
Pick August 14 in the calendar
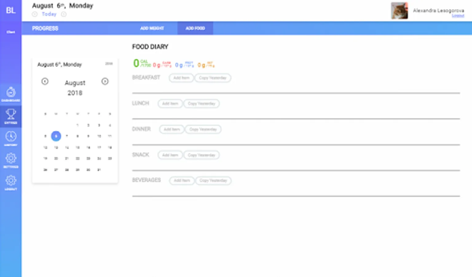click(x=67, y=147)
